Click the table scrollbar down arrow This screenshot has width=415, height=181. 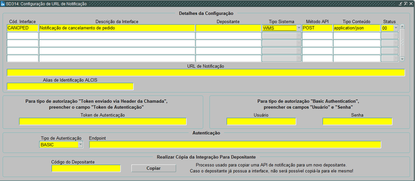click(x=402, y=59)
